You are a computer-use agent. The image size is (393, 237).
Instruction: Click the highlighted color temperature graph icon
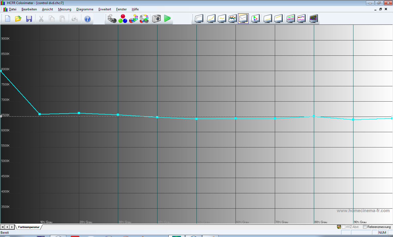(x=243, y=19)
